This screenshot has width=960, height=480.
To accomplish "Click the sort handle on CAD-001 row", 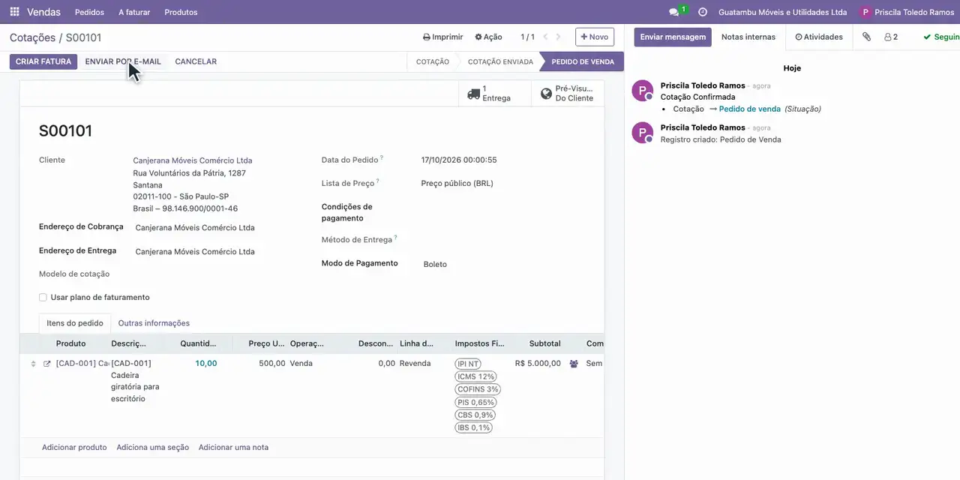I will 33,364.
